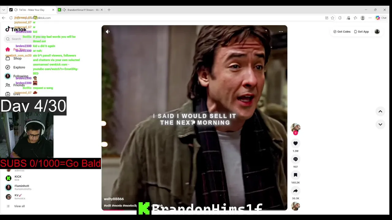
Task: Click the #edit hashtag in the caption
Action: 107,206
